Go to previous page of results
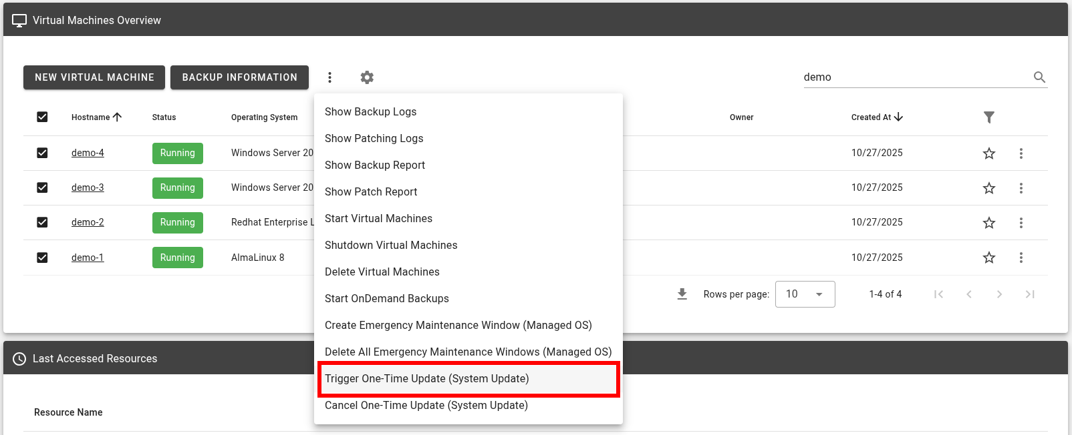Viewport: 1072px width, 435px height. (x=969, y=294)
